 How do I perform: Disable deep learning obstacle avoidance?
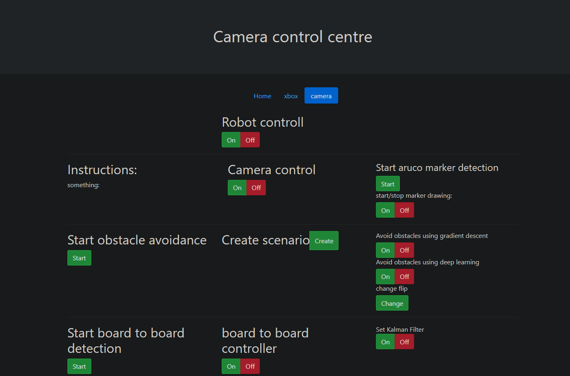[x=404, y=277]
